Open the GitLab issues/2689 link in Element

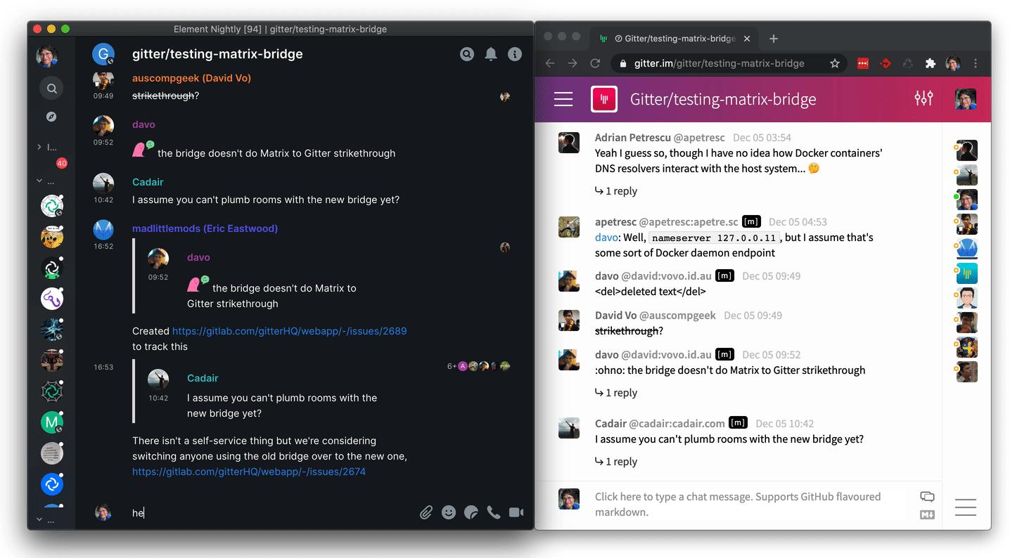pyautogui.click(x=289, y=330)
